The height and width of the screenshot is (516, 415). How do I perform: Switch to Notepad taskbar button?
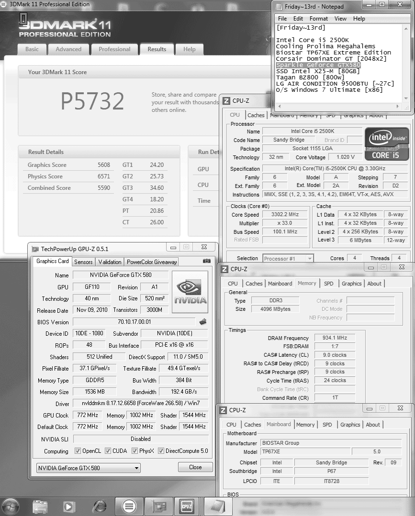coord(218,506)
